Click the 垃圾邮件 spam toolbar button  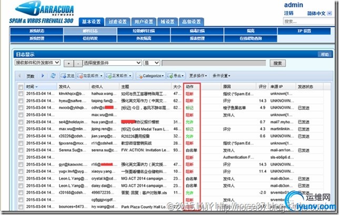[90, 76]
